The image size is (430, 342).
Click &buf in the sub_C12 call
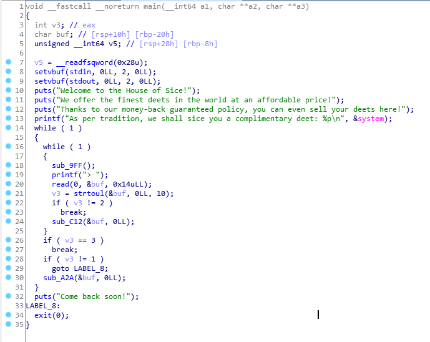coord(95,222)
